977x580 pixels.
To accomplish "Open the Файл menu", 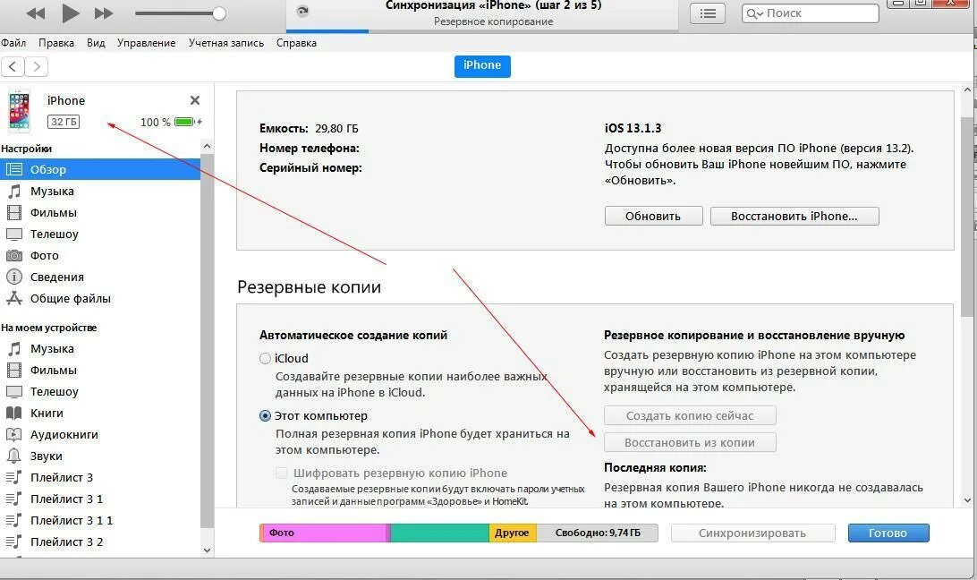I will 13,42.
